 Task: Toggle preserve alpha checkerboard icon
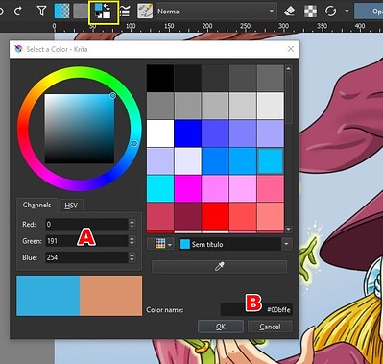click(310, 12)
